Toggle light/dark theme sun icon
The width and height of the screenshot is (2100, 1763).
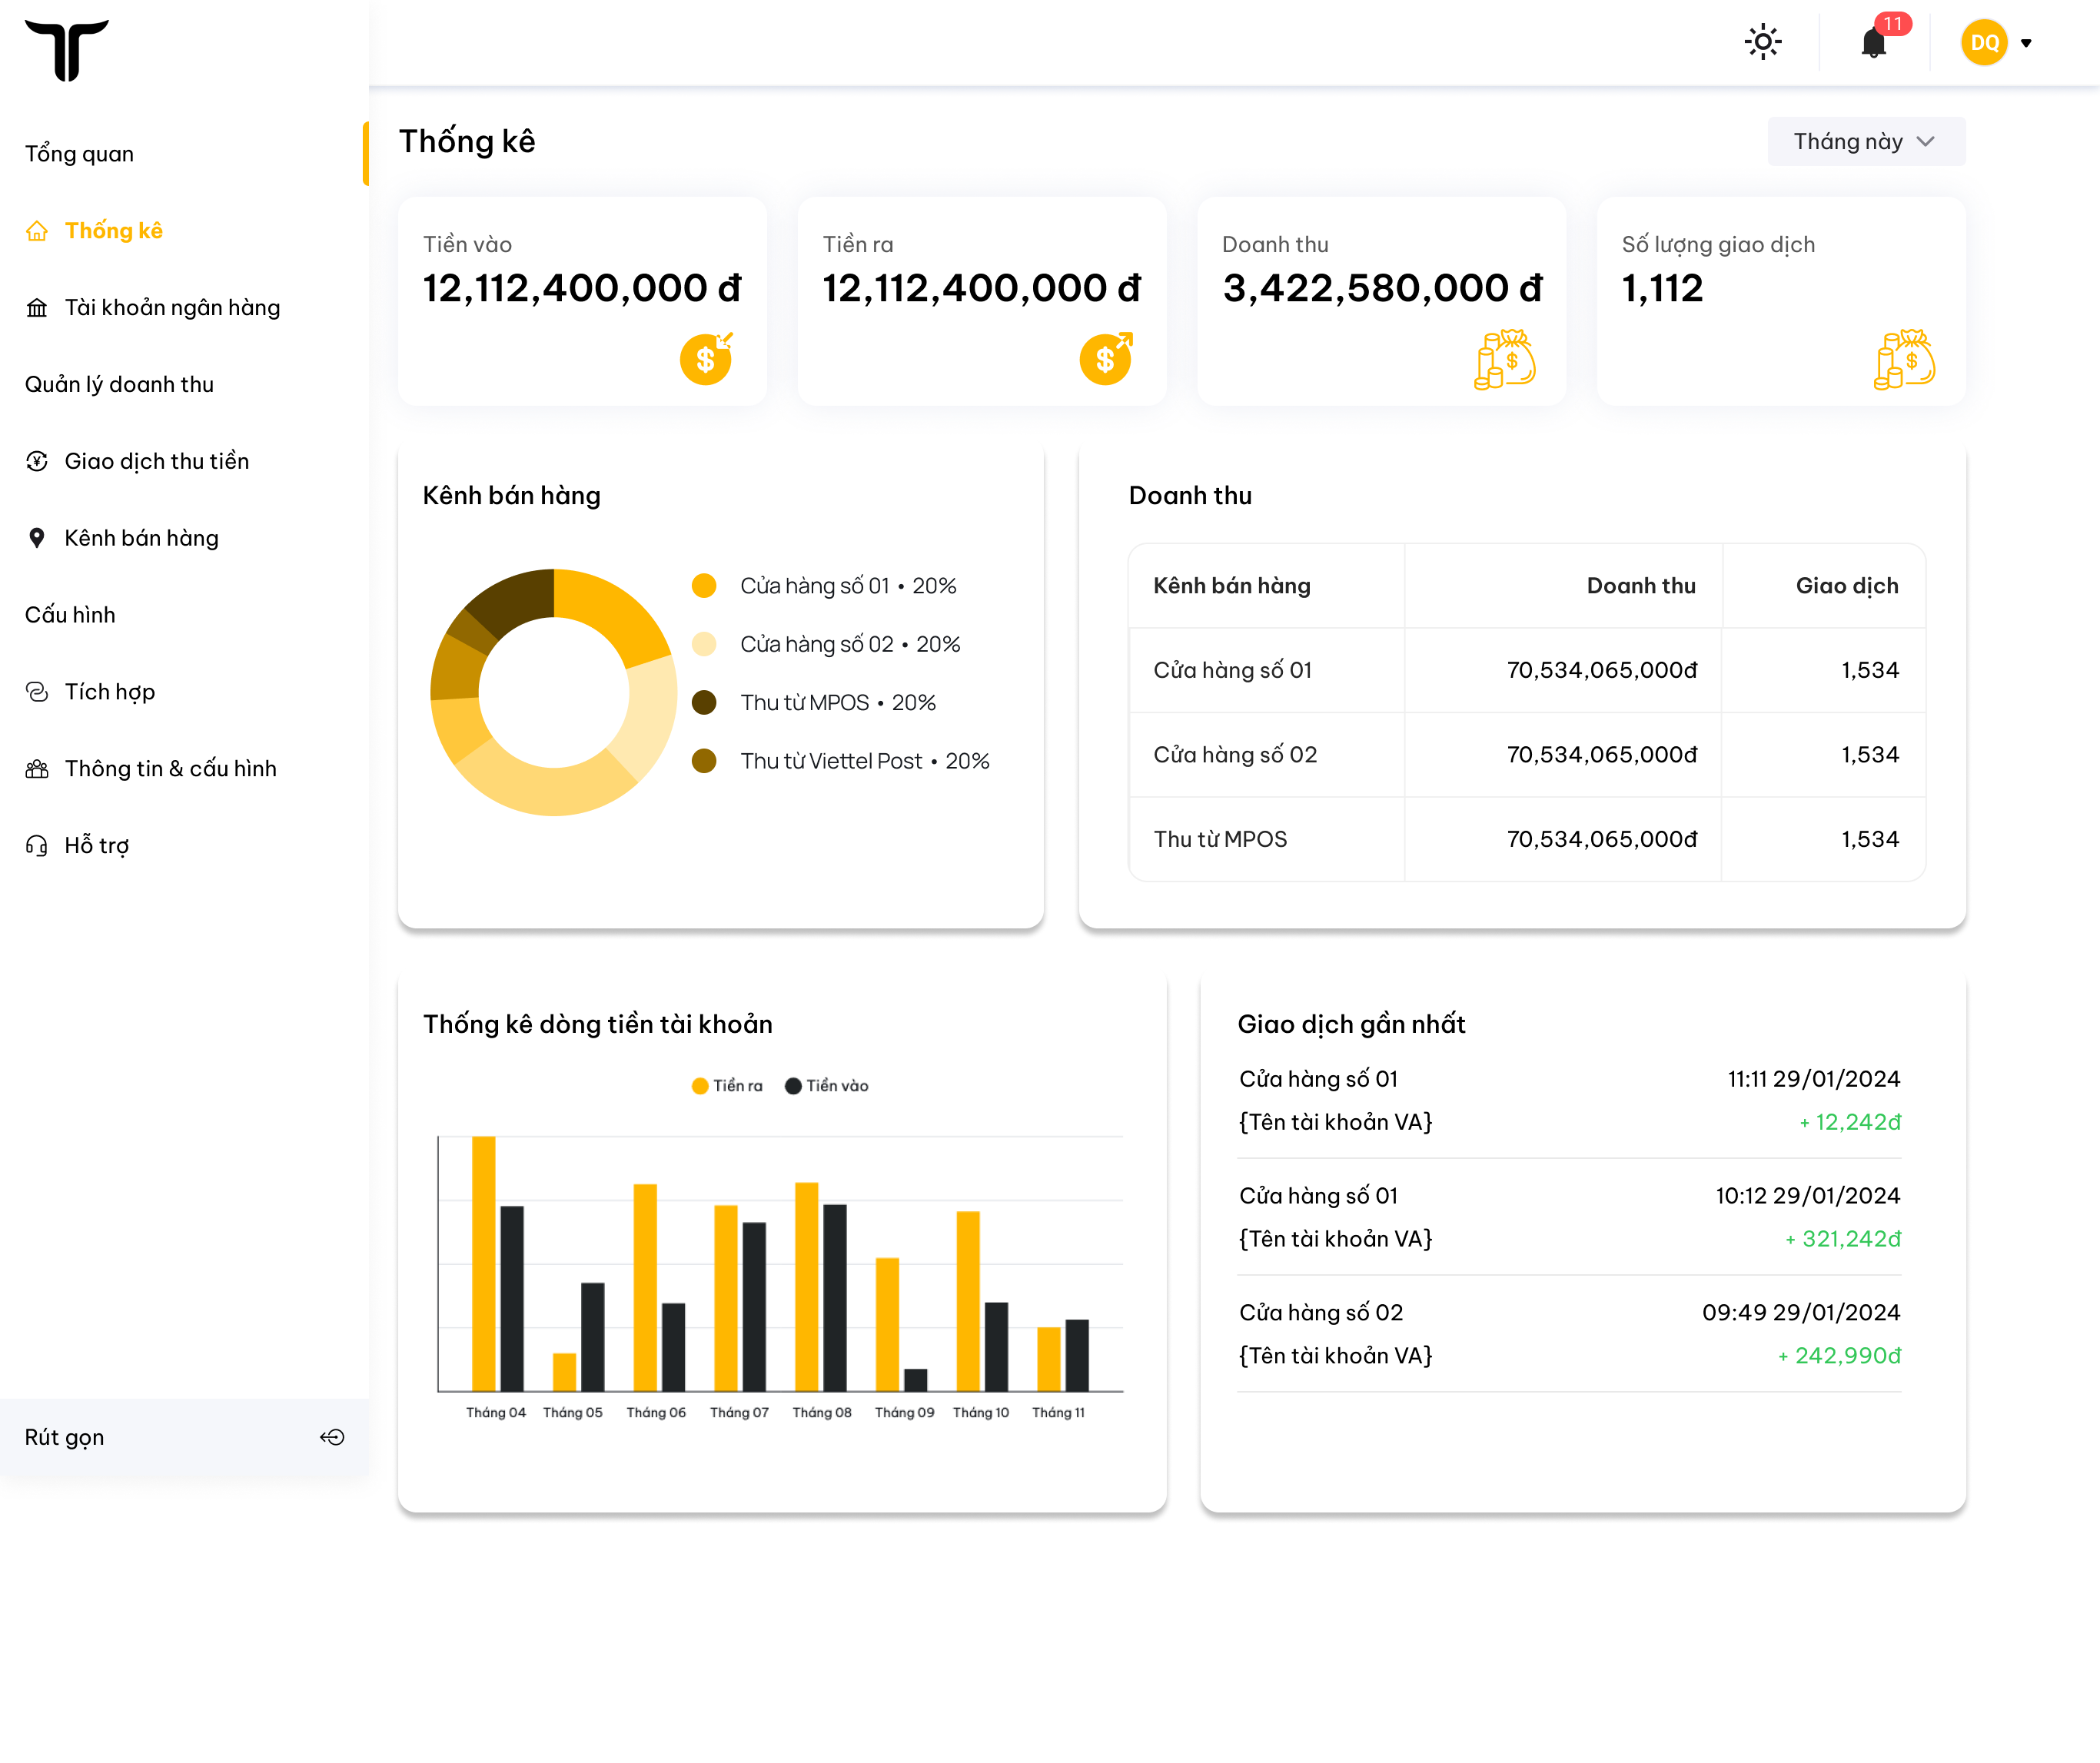[1762, 42]
